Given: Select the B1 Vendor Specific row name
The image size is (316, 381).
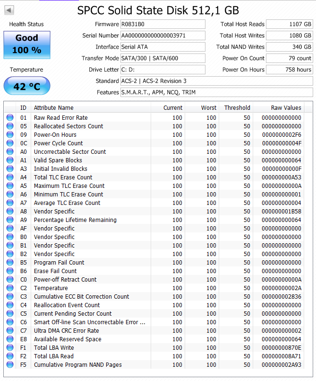Looking at the screenshot, I should click(x=54, y=246).
